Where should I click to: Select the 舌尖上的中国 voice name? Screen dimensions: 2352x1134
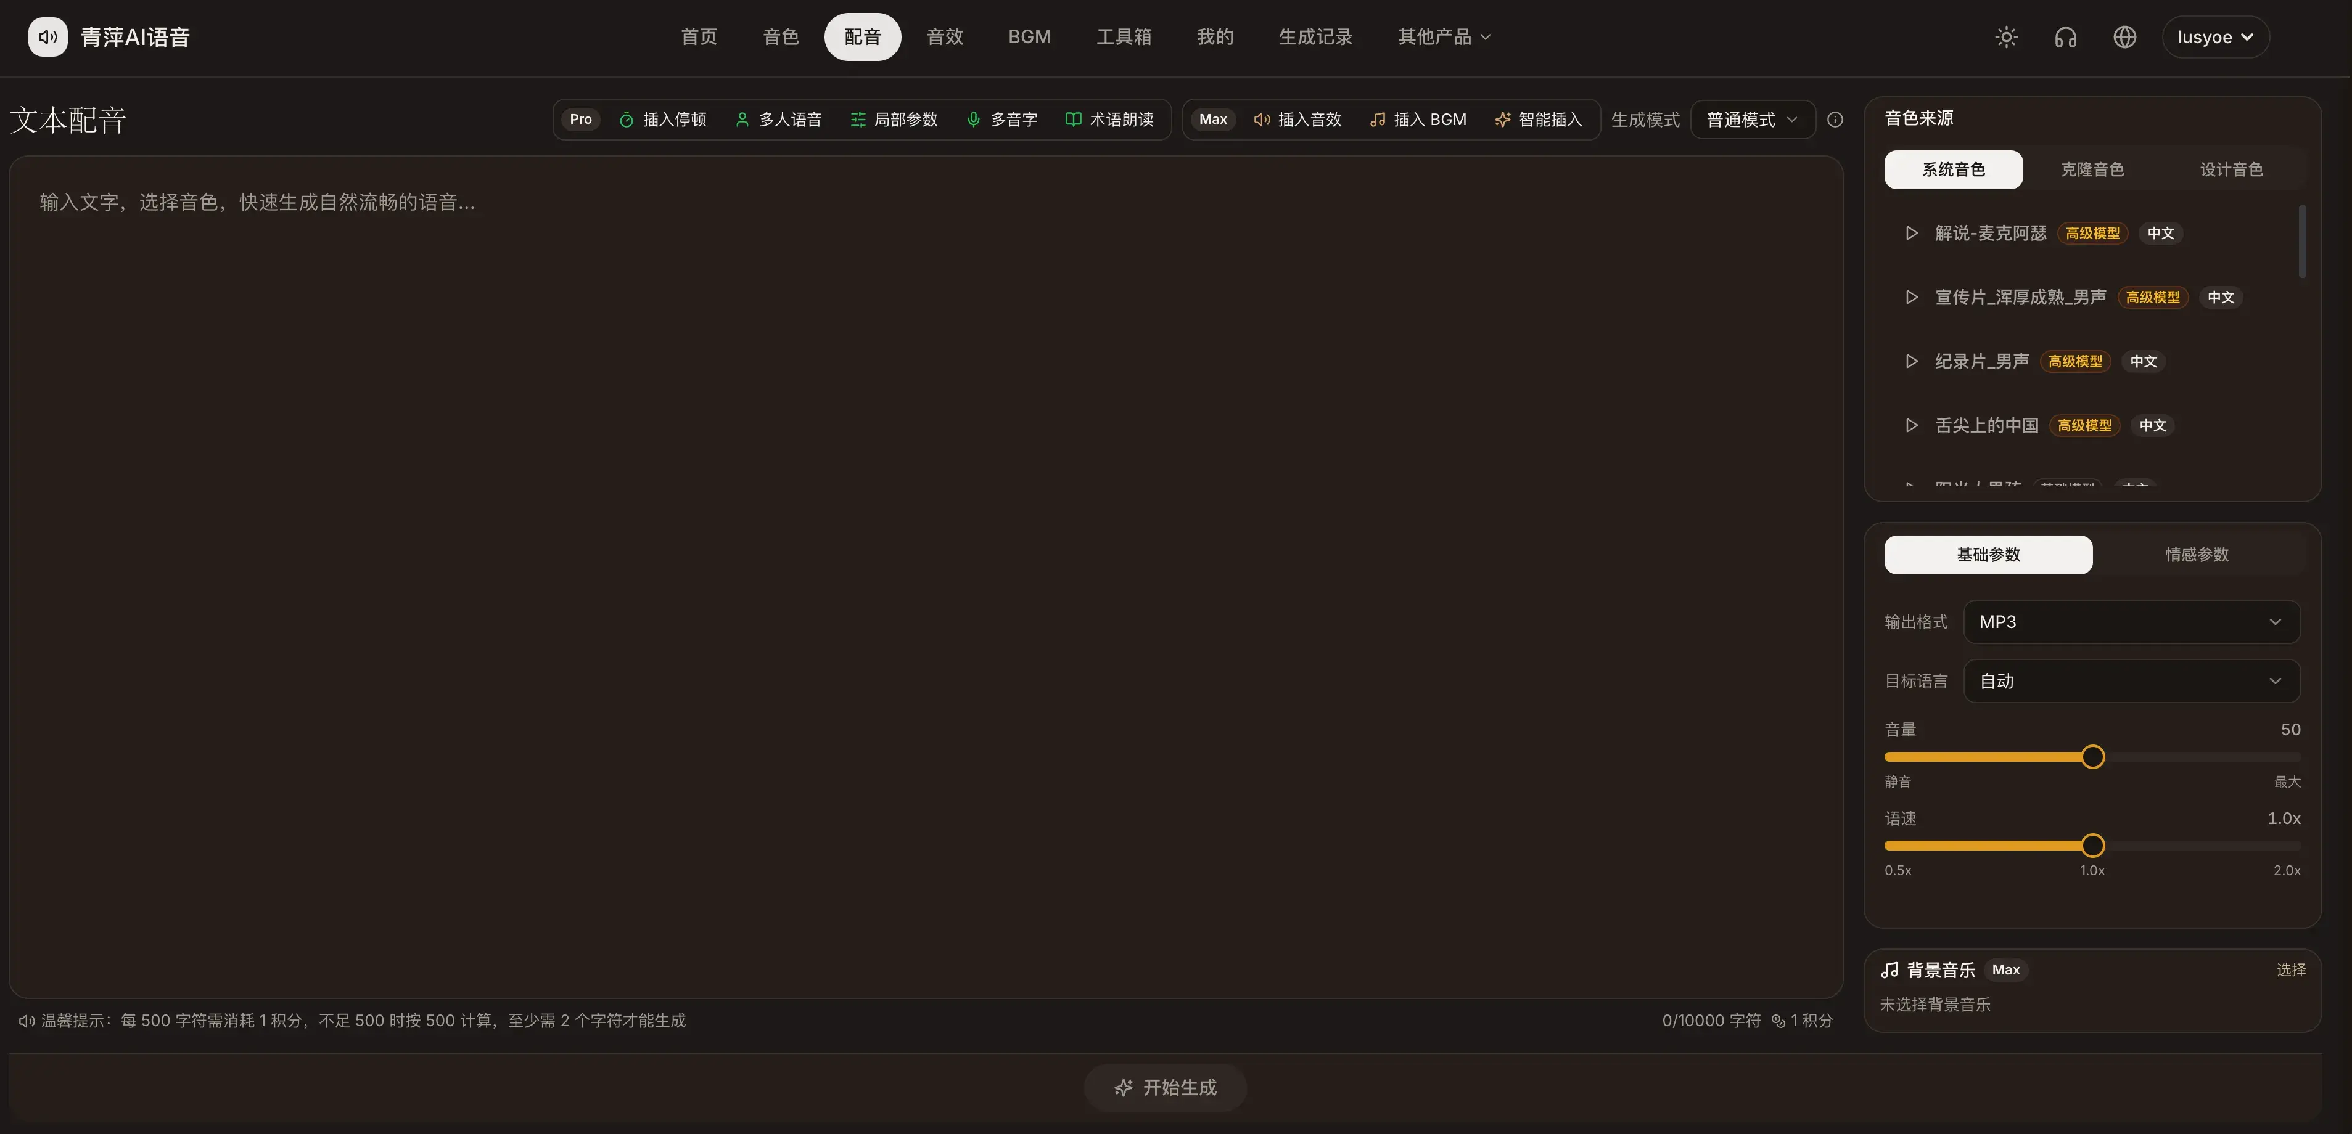[1986, 425]
